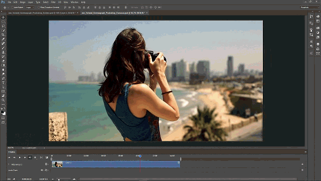This screenshot has width=321, height=181.
Task: Select the Lasso tool
Action: (3, 26)
